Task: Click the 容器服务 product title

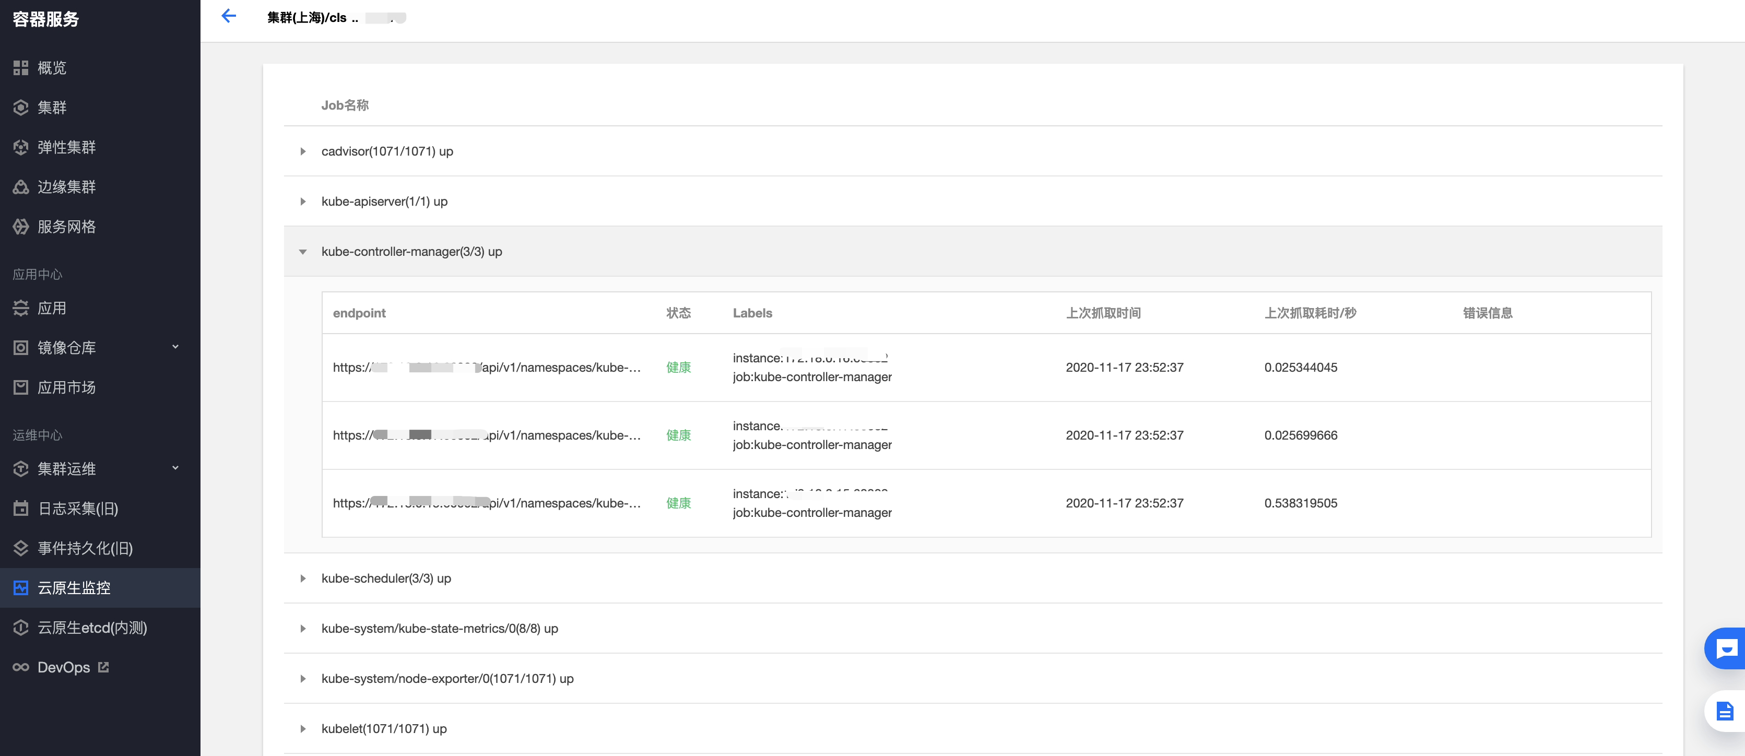Action: (x=46, y=19)
